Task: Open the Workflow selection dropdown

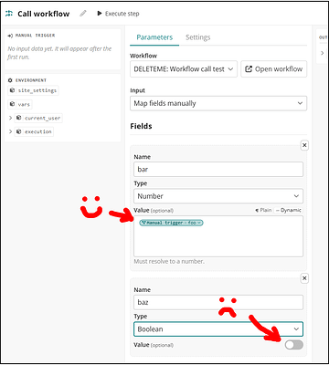Action: 184,69
